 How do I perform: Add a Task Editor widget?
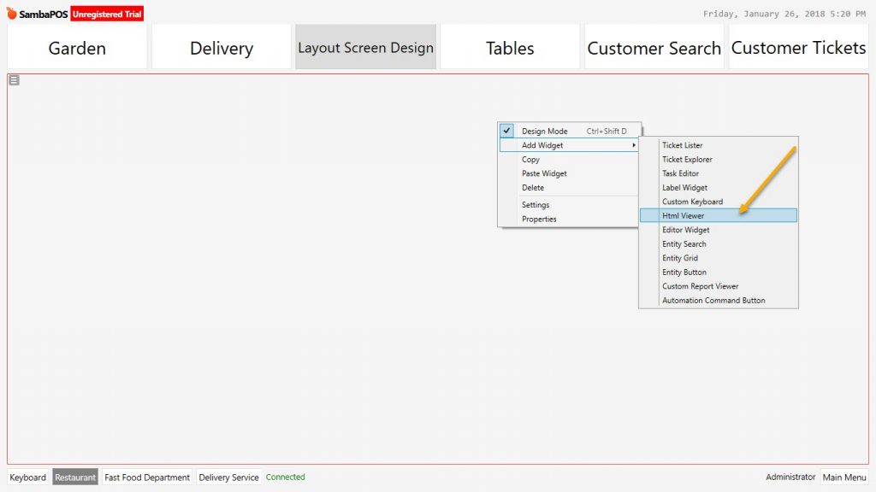tap(719, 173)
